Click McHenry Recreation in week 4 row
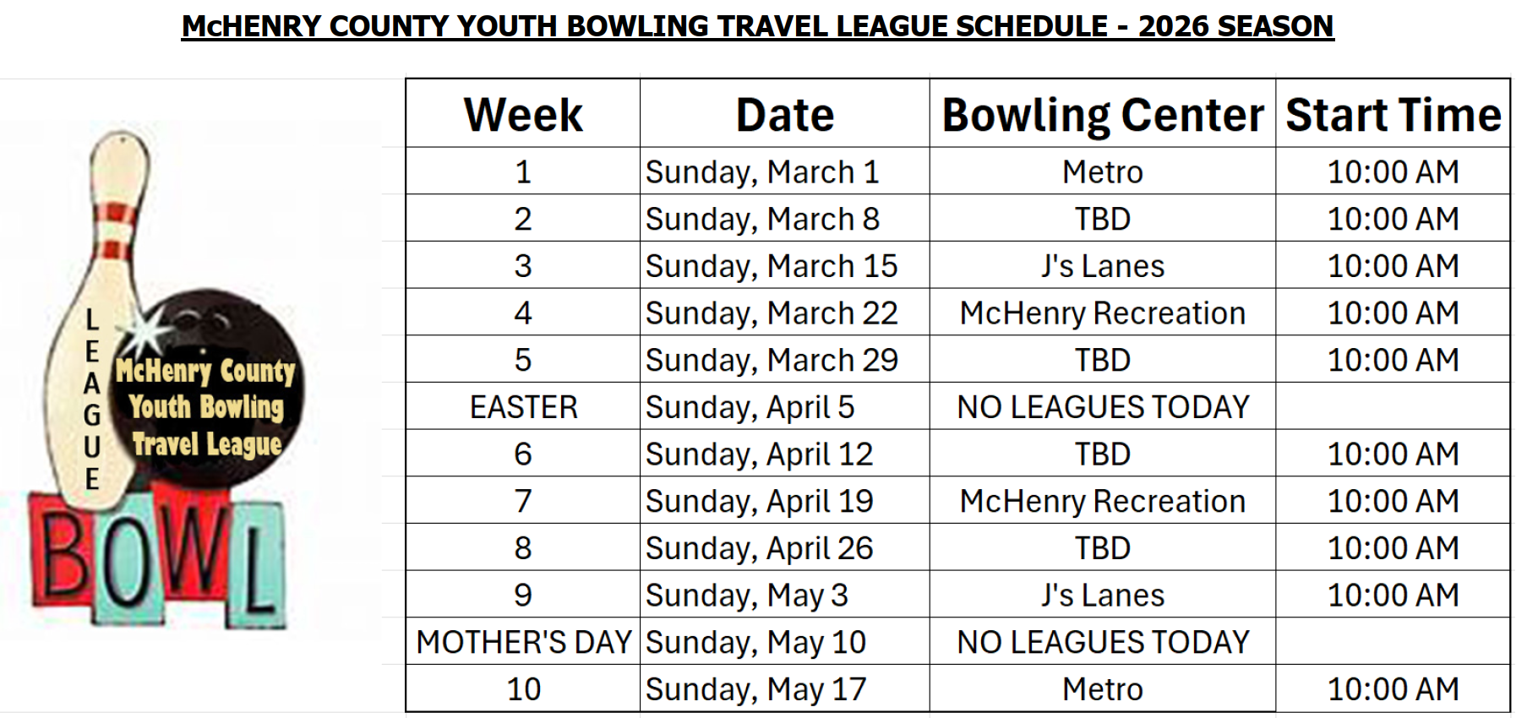 tap(1102, 313)
